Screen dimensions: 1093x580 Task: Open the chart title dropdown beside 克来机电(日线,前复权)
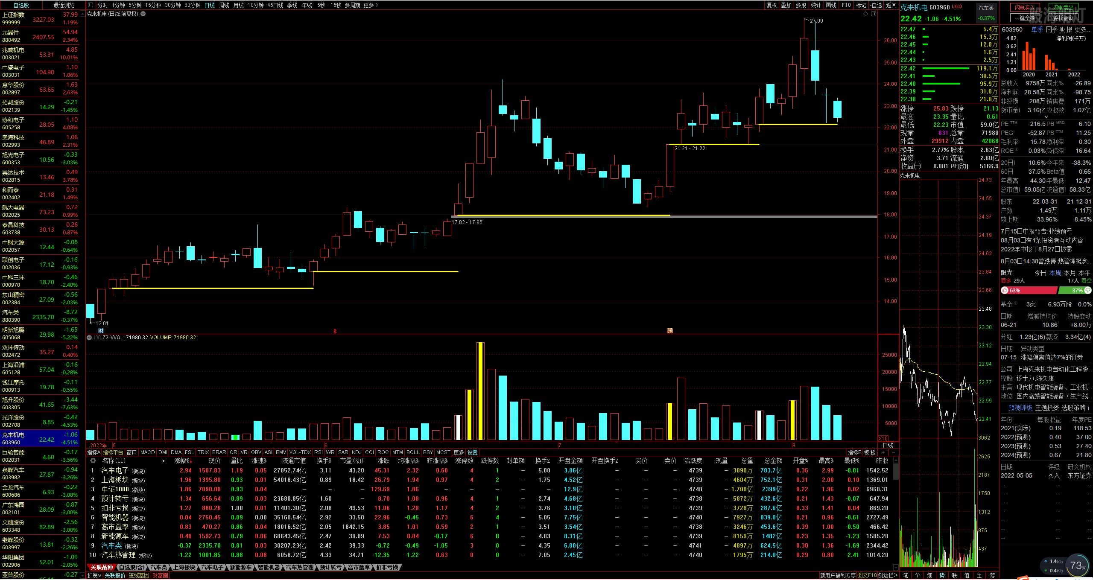[143, 14]
